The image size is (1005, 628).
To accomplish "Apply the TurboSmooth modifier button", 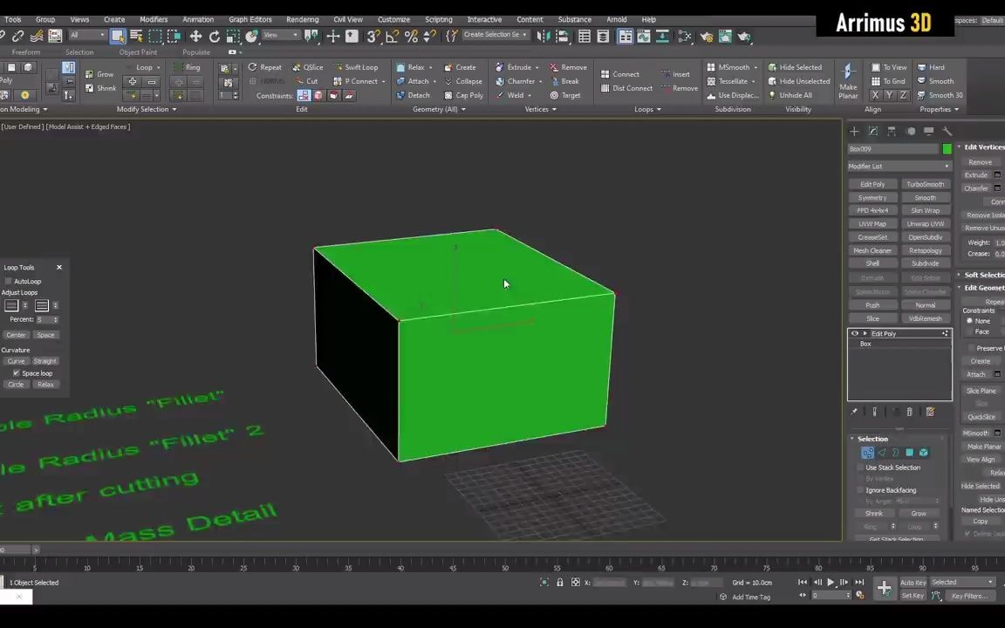I will click(925, 184).
